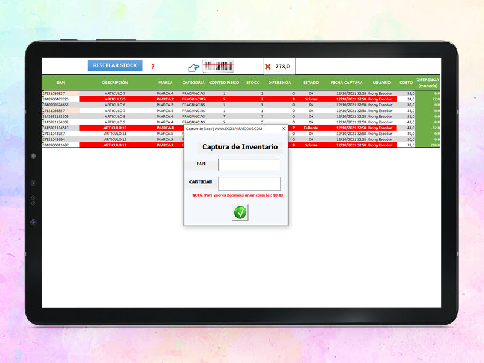The width and height of the screenshot is (484, 363).
Task: Click the red decimal NOTA text
Action: point(237,195)
